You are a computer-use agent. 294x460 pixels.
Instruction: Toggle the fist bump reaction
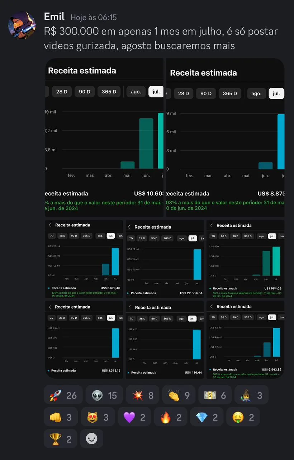tap(60, 417)
